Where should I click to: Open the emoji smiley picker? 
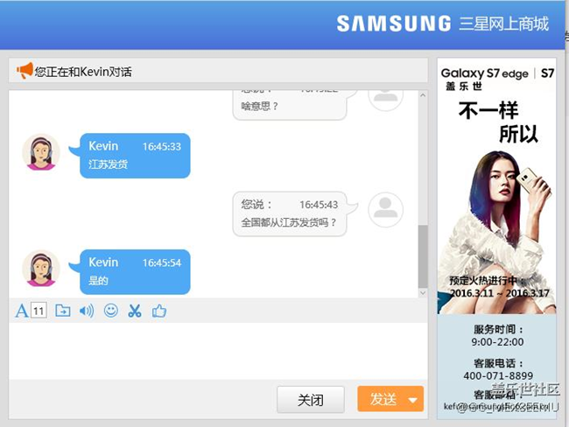[111, 311]
